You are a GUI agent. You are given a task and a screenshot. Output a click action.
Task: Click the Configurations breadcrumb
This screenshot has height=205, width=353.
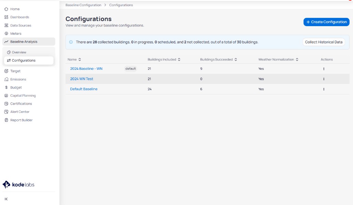(121, 5)
